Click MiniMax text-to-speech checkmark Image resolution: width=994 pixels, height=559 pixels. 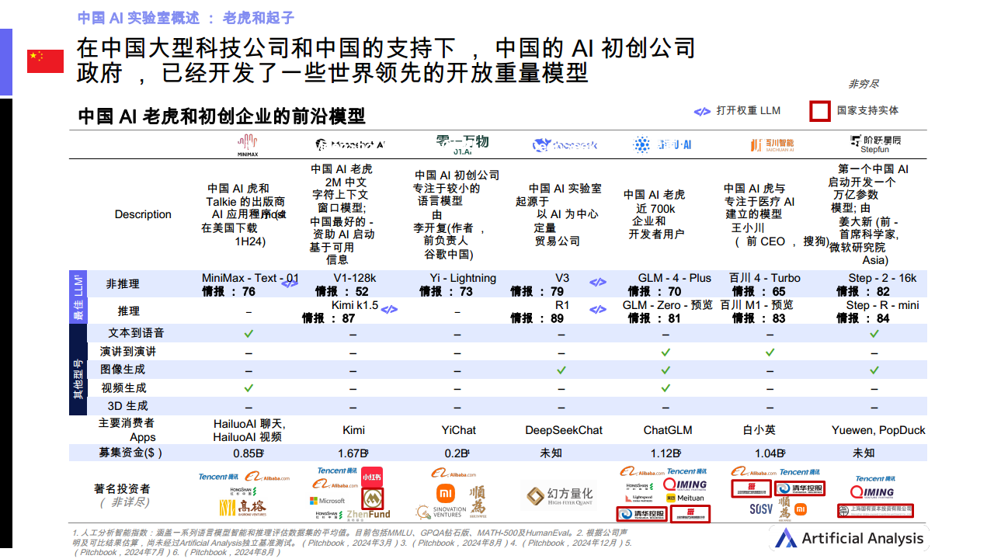coord(248,333)
